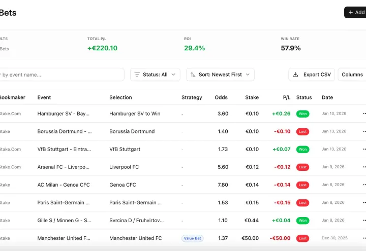Viewport: 366px width, 251px height.
Task: Select event Borussia Dortmund - ...
Action: click(x=65, y=131)
